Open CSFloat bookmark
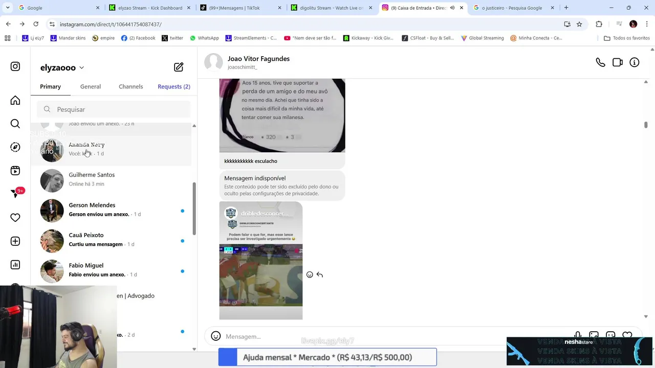This screenshot has width=655, height=368. click(x=428, y=38)
